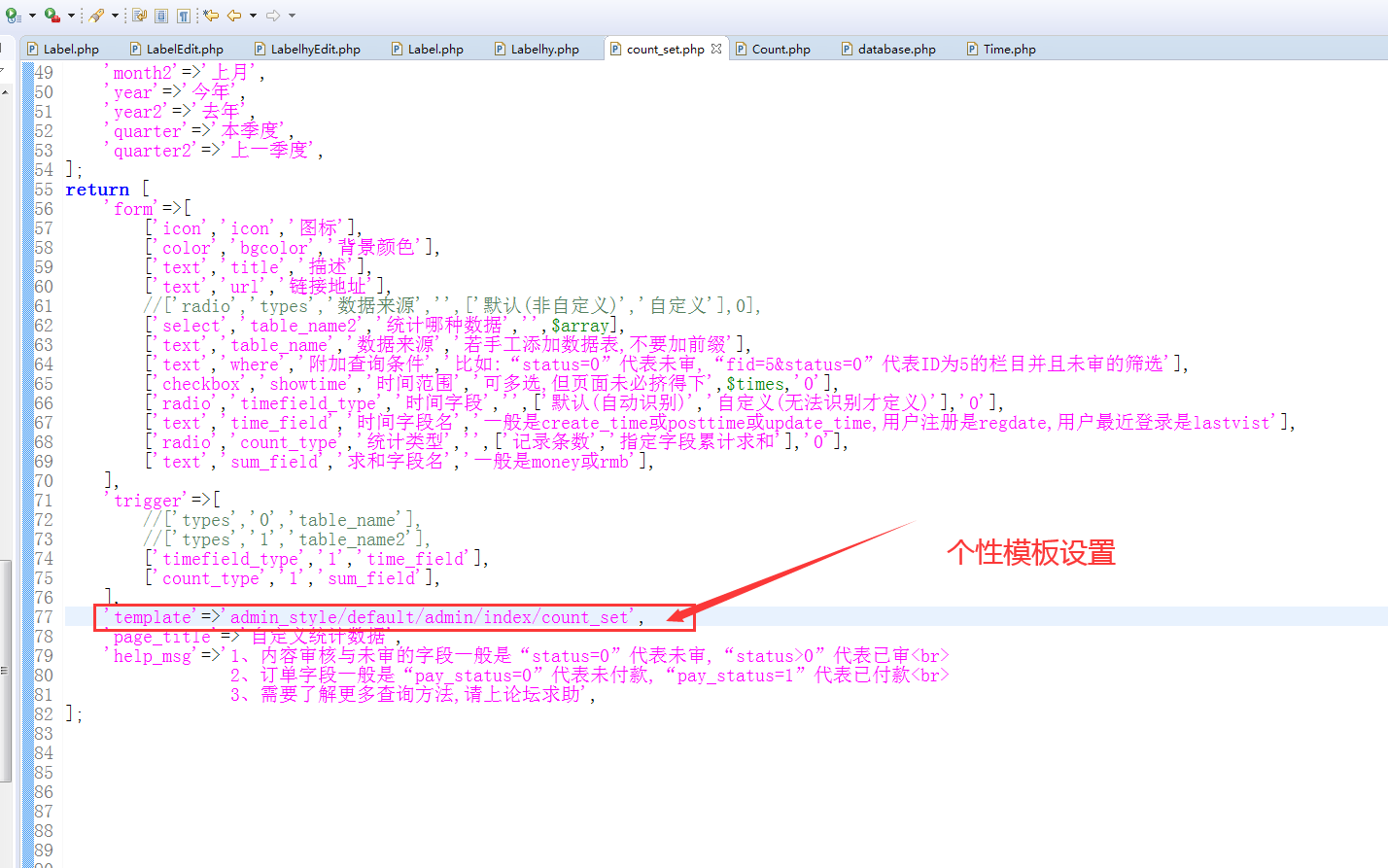
Task: Click the LabelhyEdit.php file icon
Action: point(260,49)
